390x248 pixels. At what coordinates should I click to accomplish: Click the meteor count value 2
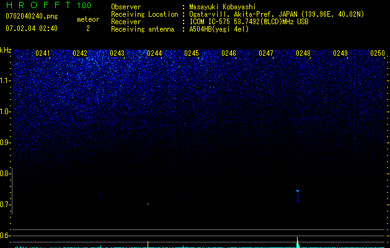pos(88,29)
